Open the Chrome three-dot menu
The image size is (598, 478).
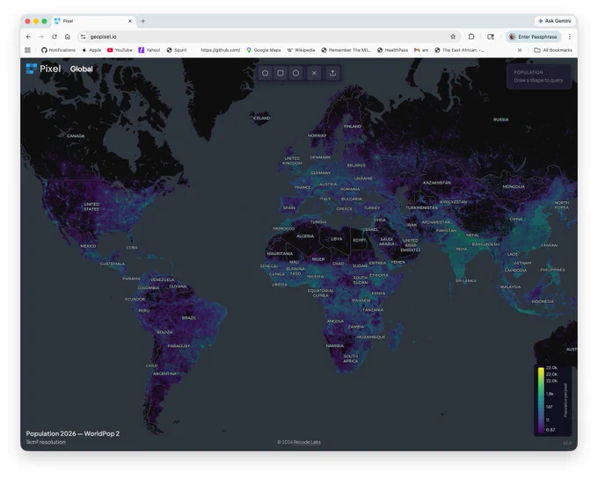(x=569, y=37)
